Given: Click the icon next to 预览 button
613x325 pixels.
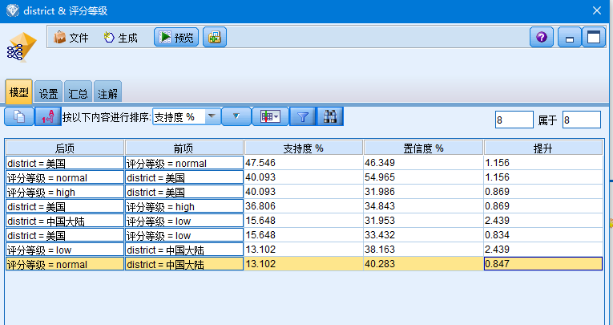Looking at the screenshot, I should click(x=213, y=37).
